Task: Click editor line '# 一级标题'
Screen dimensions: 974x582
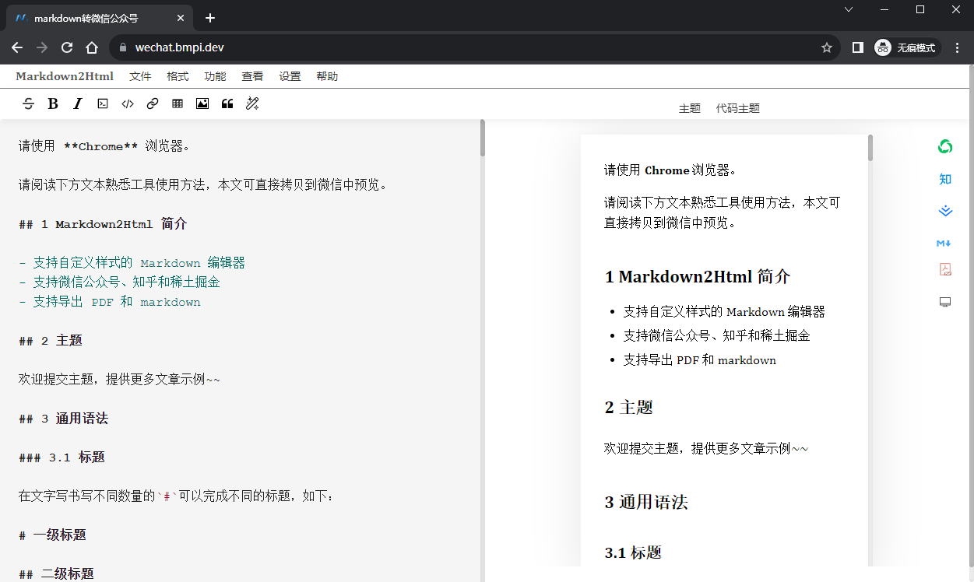Action: (52, 535)
